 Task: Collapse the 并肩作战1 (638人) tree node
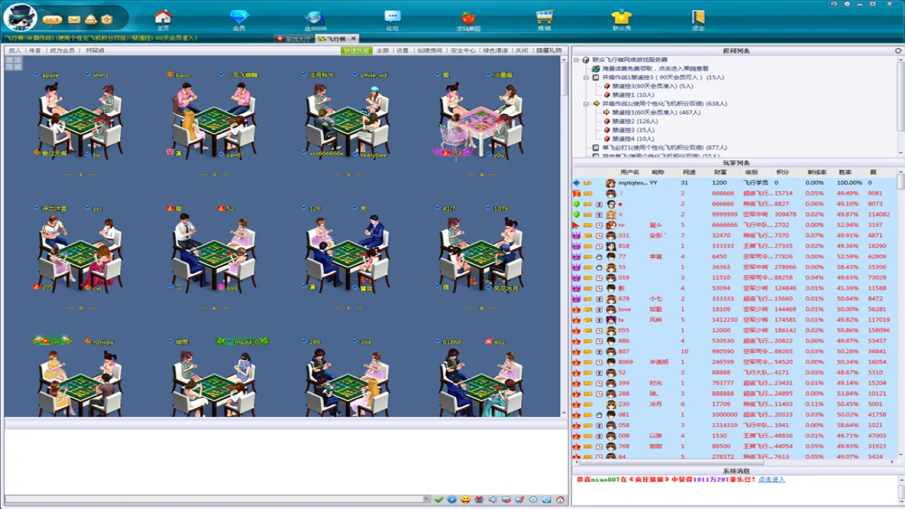coord(587,104)
